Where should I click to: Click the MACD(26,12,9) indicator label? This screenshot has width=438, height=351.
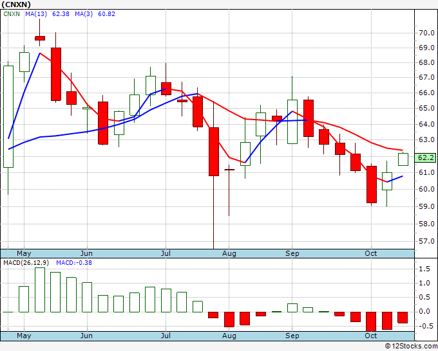pyautogui.click(x=26, y=263)
